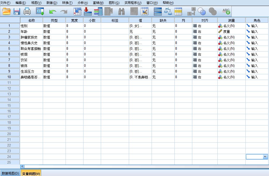Click the select cases yellow grid icon
Image resolution: width=269 pixels, height=176 pixels.
click(178, 11)
